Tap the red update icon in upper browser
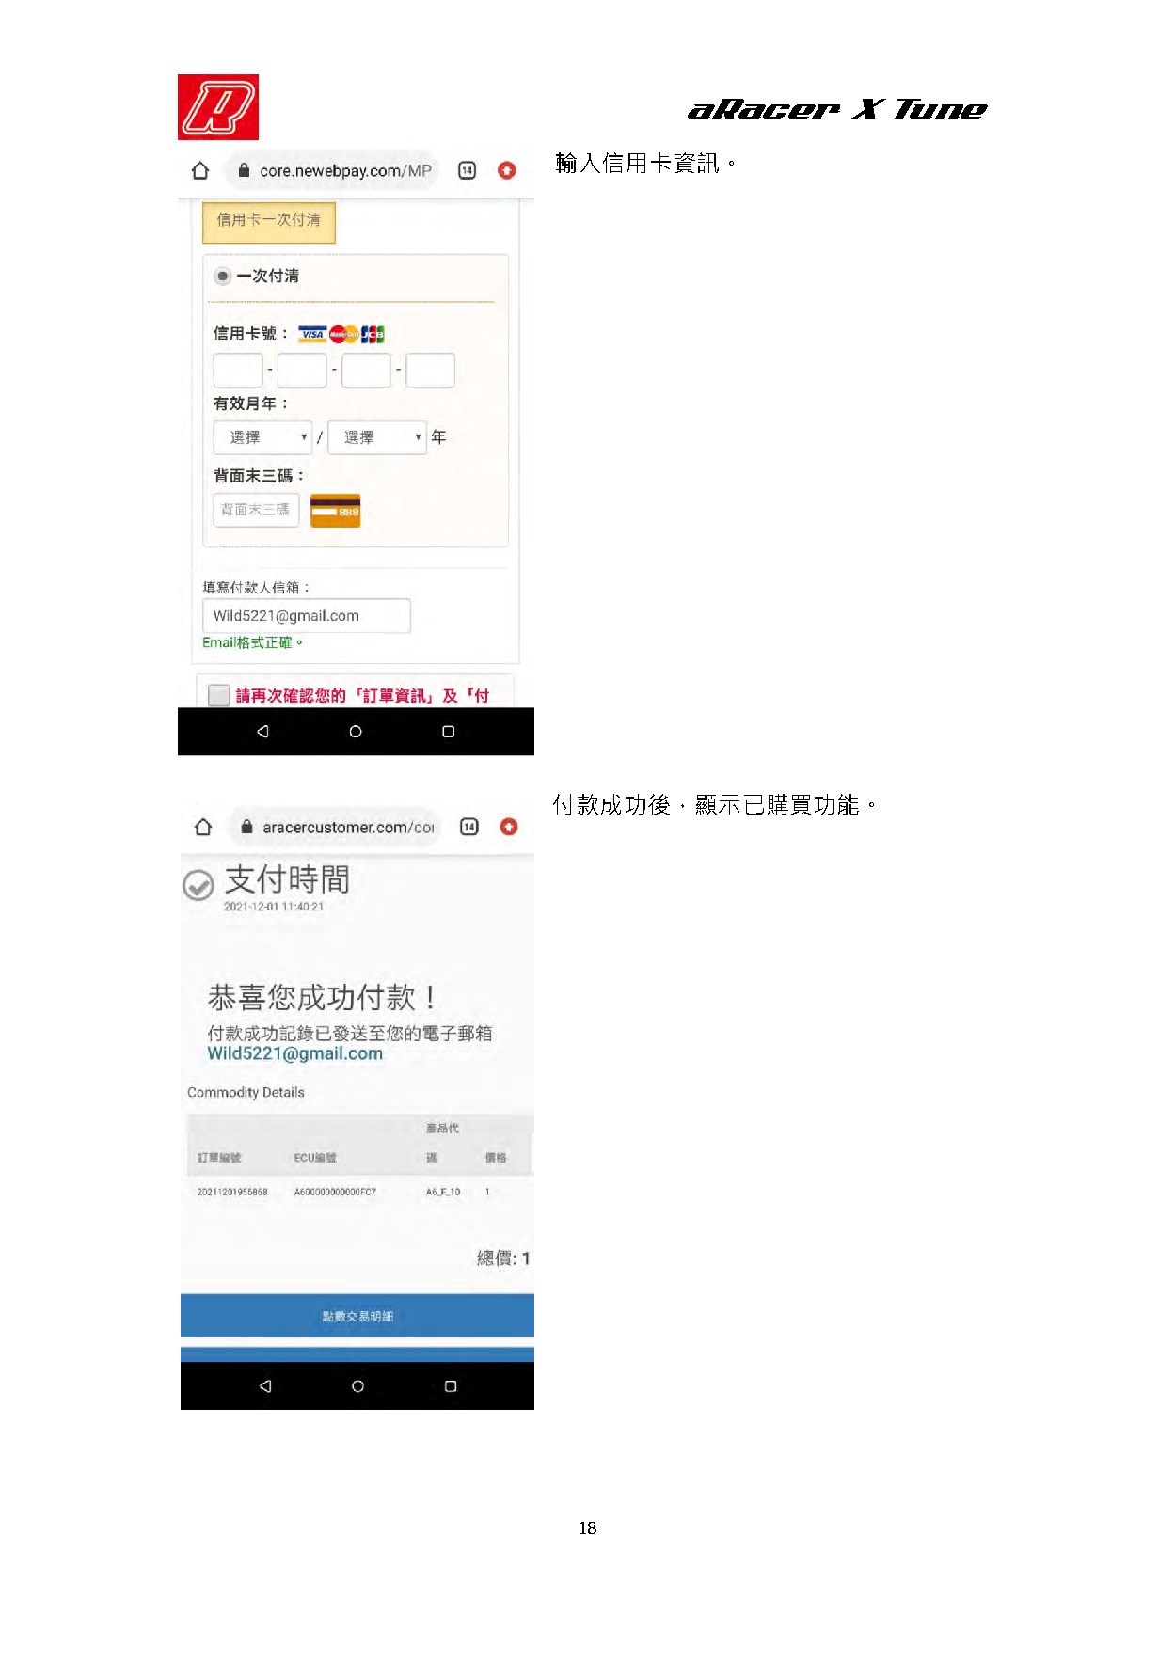This screenshot has width=1175, height=1661. [x=507, y=170]
